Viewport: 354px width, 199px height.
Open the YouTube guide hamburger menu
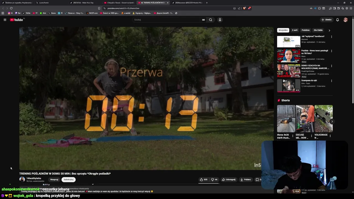pyautogui.click(x=5, y=20)
